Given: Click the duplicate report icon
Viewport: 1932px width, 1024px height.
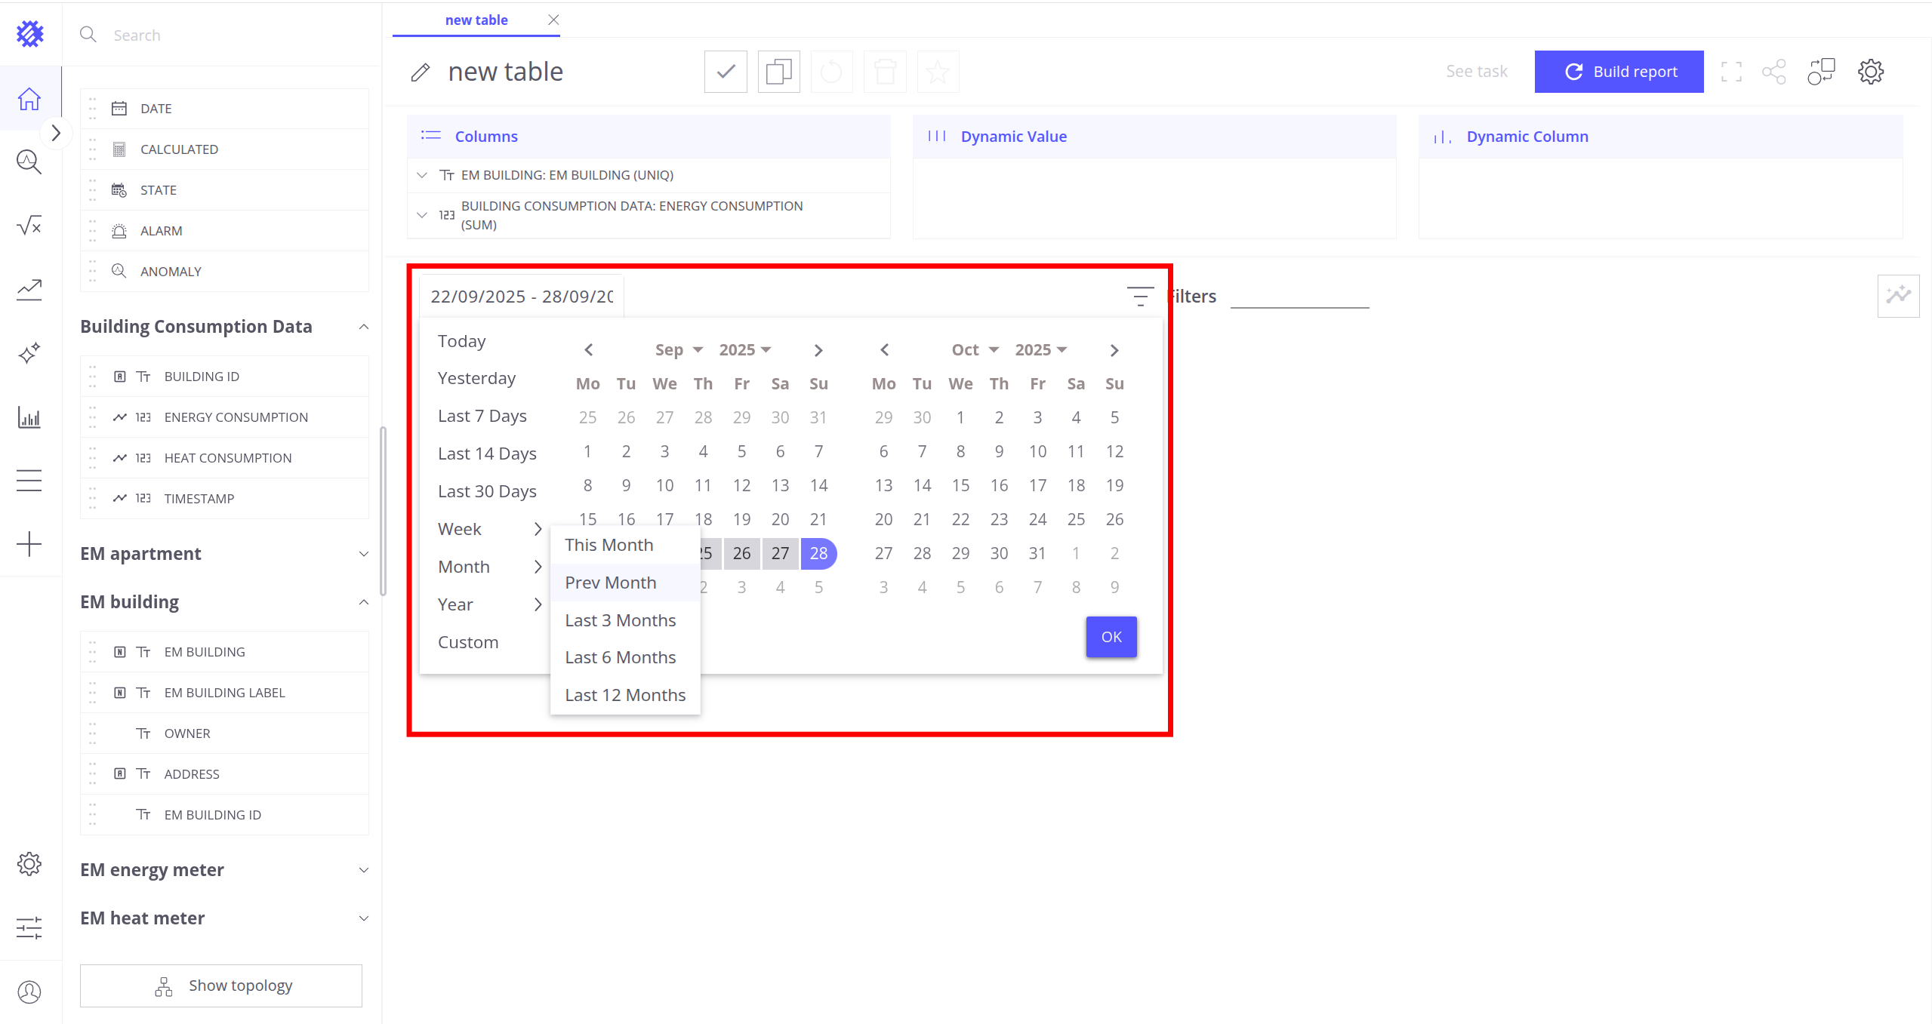Looking at the screenshot, I should 778,72.
